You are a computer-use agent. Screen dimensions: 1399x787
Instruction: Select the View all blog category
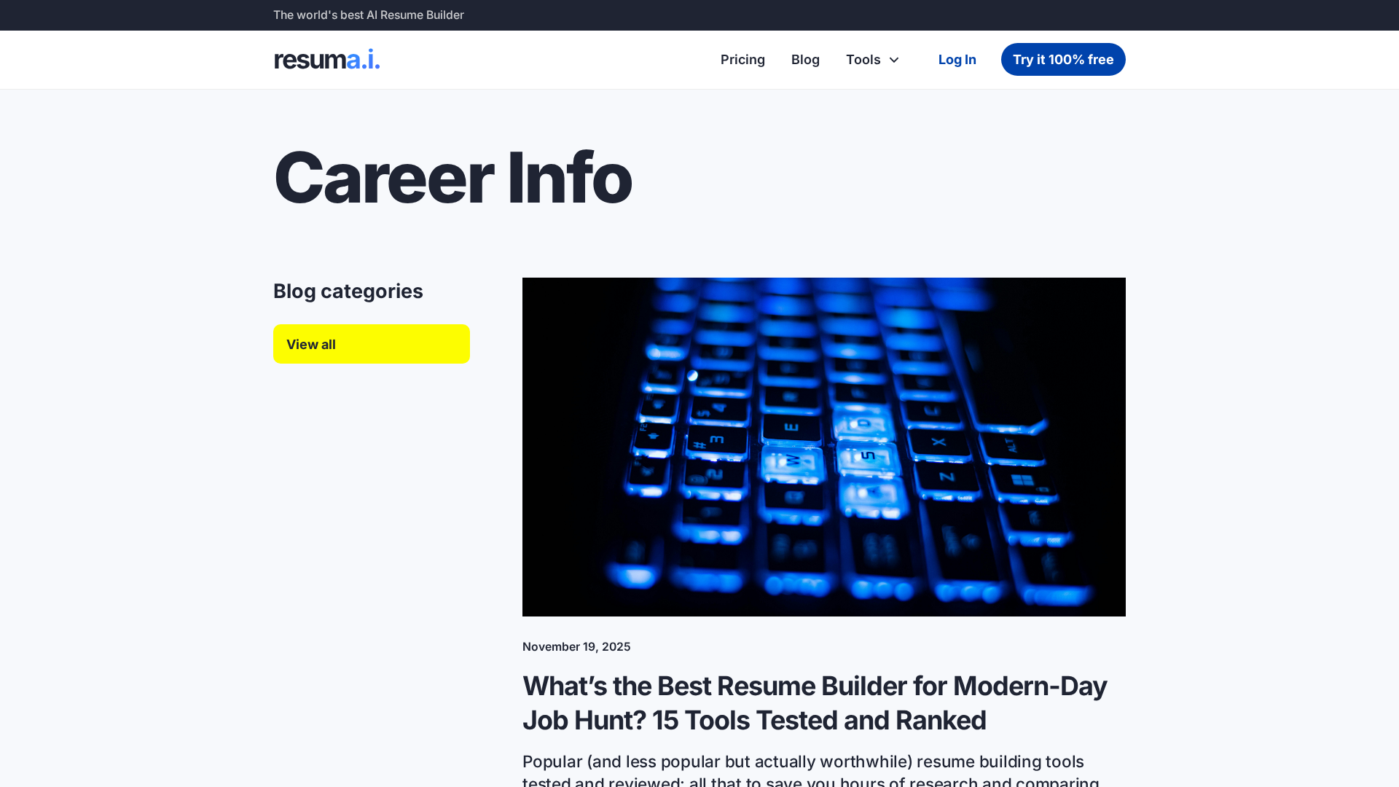click(371, 344)
